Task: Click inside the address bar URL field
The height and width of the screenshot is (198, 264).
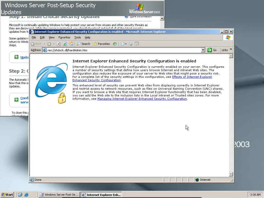Action: [x=124, y=50]
